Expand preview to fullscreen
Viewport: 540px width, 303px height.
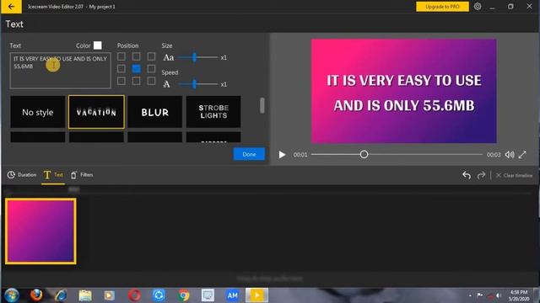(522, 155)
